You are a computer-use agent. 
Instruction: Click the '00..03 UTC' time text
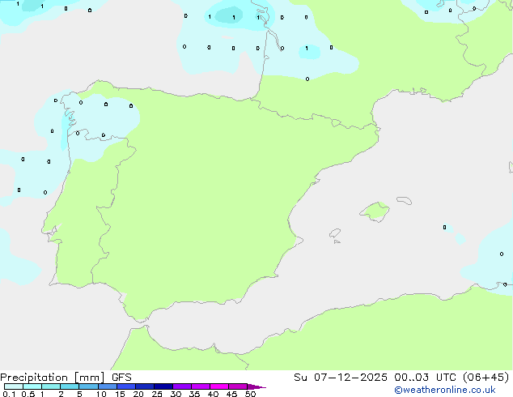click(425, 378)
